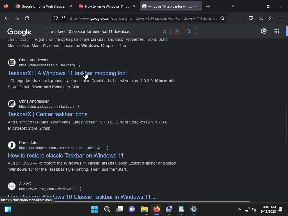The height and width of the screenshot is (216, 288).
Task: Click chrisandriessen.nl › taskbarx URL text
Action: point(47,107)
